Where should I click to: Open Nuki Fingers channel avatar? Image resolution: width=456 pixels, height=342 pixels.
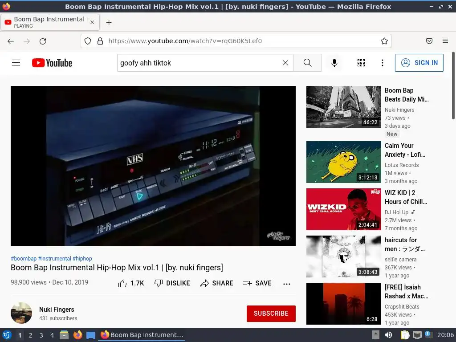tap(21, 313)
